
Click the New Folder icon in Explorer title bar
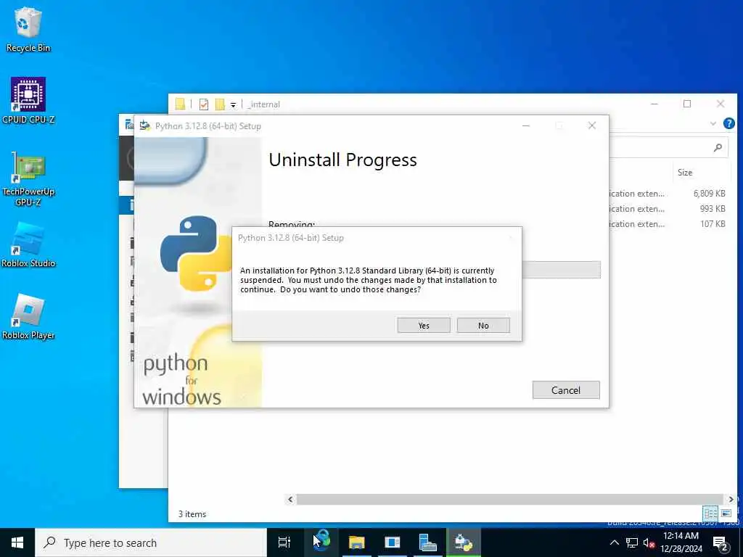coord(220,104)
